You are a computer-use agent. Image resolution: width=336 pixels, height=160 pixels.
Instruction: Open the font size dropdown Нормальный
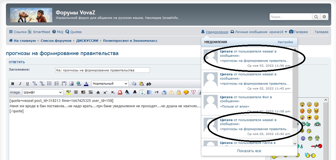(110, 84)
